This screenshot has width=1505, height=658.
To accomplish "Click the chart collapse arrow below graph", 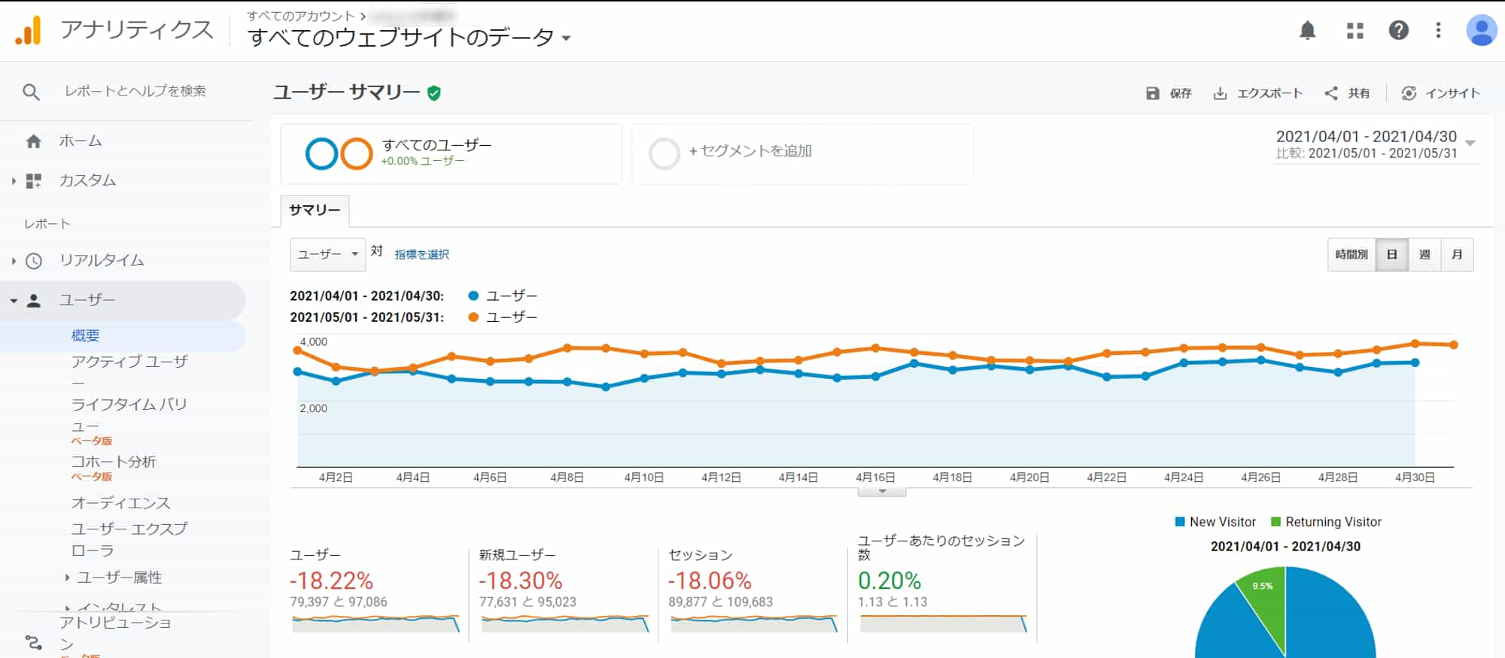I will click(882, 492).
